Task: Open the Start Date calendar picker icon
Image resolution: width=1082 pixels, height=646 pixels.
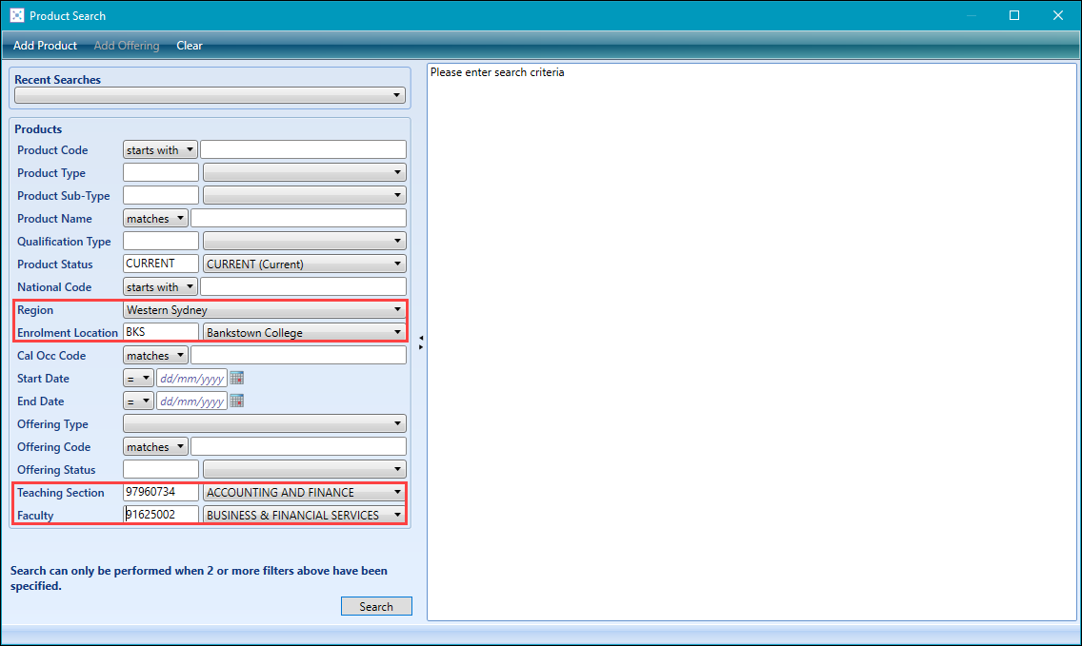Action: coord(236,378)
